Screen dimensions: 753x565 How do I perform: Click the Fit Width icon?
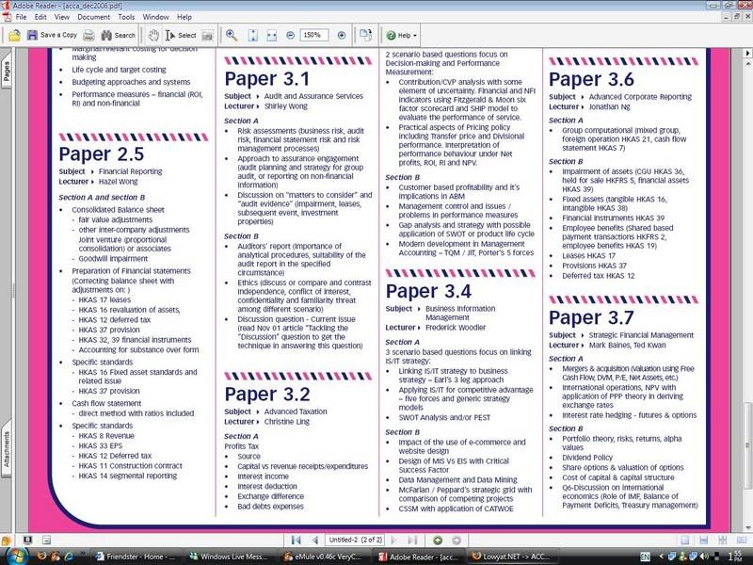(x=271, y=35)
